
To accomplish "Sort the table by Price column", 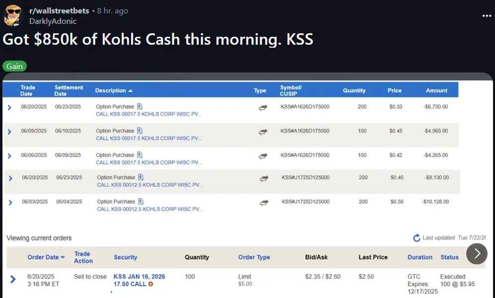I will [x=395, y=90].
